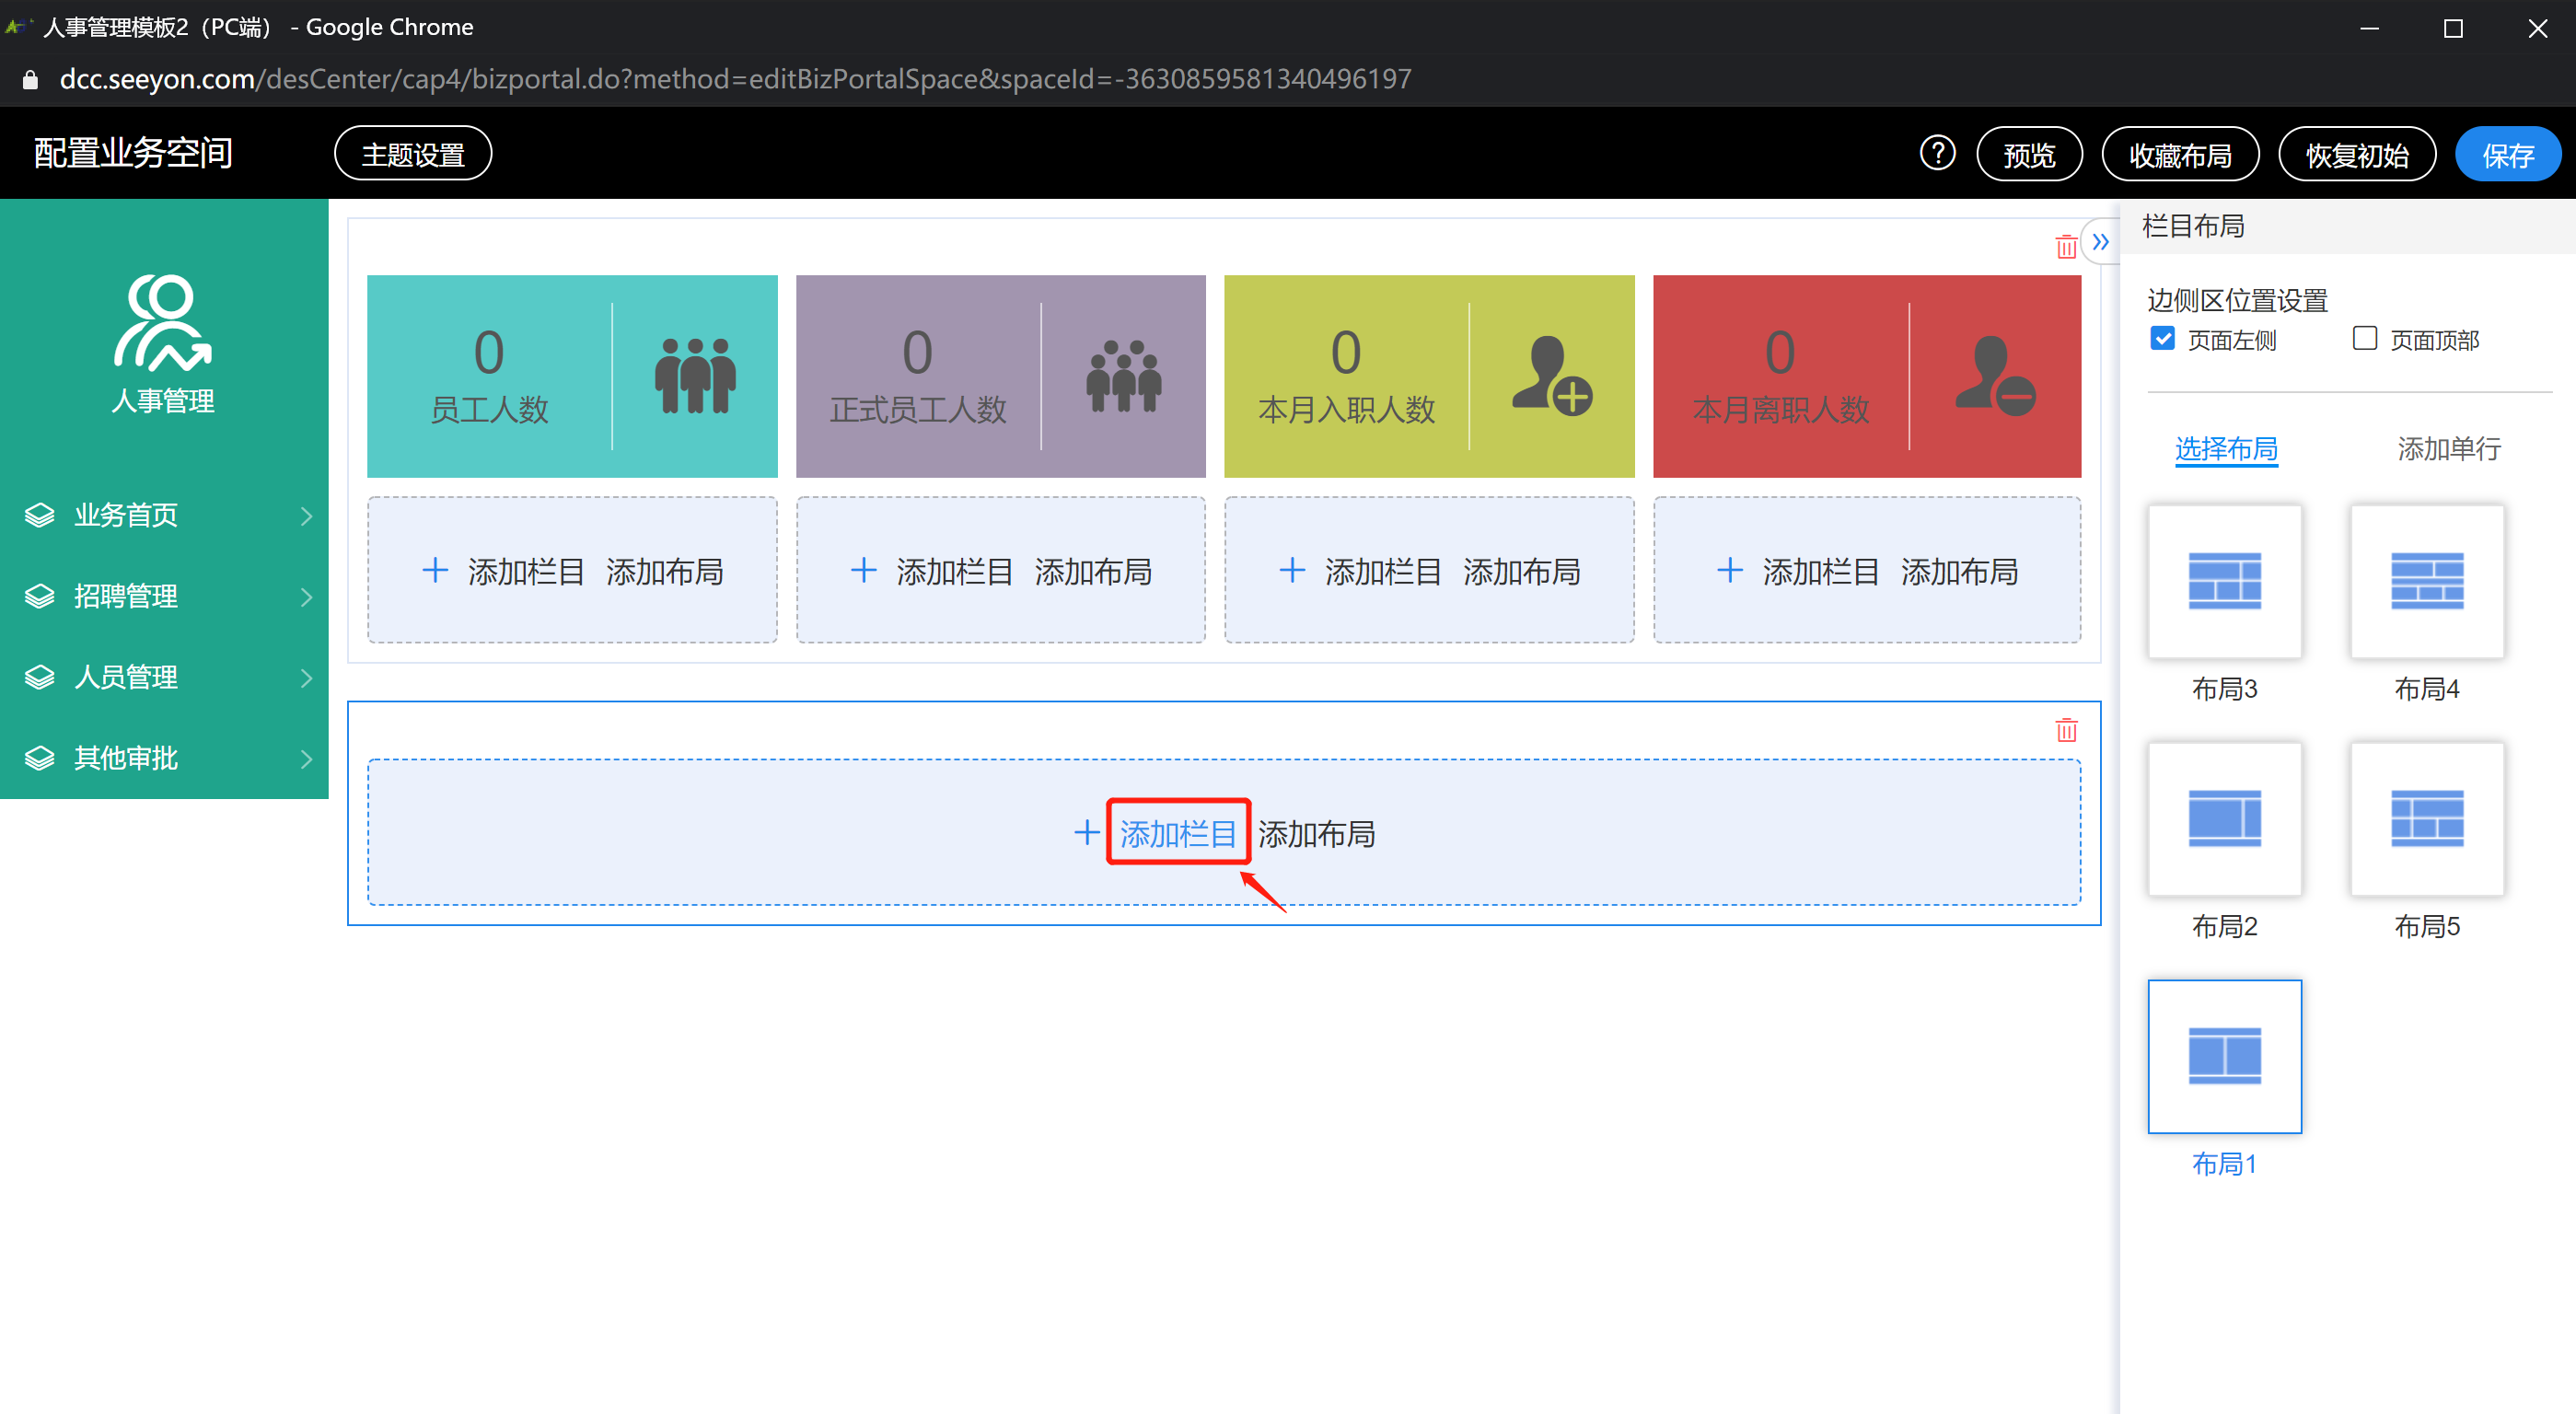The height and width of the screenshot is (1414, 2576).
Task: Click 添加布局 under 员工人数 card
Action: [x=664, y=571]
